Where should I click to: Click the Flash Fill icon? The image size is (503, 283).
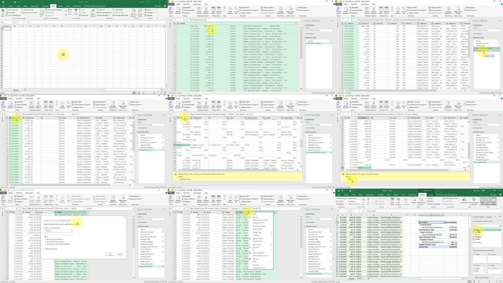(x=98, y=10)
